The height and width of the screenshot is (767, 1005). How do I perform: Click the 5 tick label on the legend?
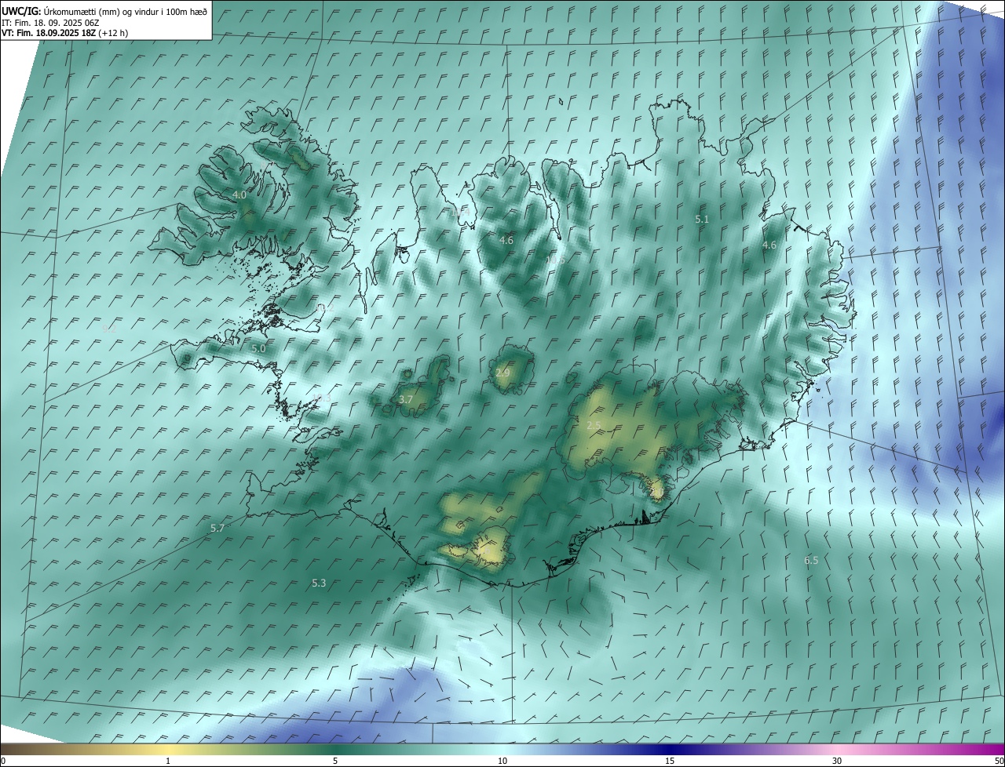pyautogui.click(x=335, y=762)
